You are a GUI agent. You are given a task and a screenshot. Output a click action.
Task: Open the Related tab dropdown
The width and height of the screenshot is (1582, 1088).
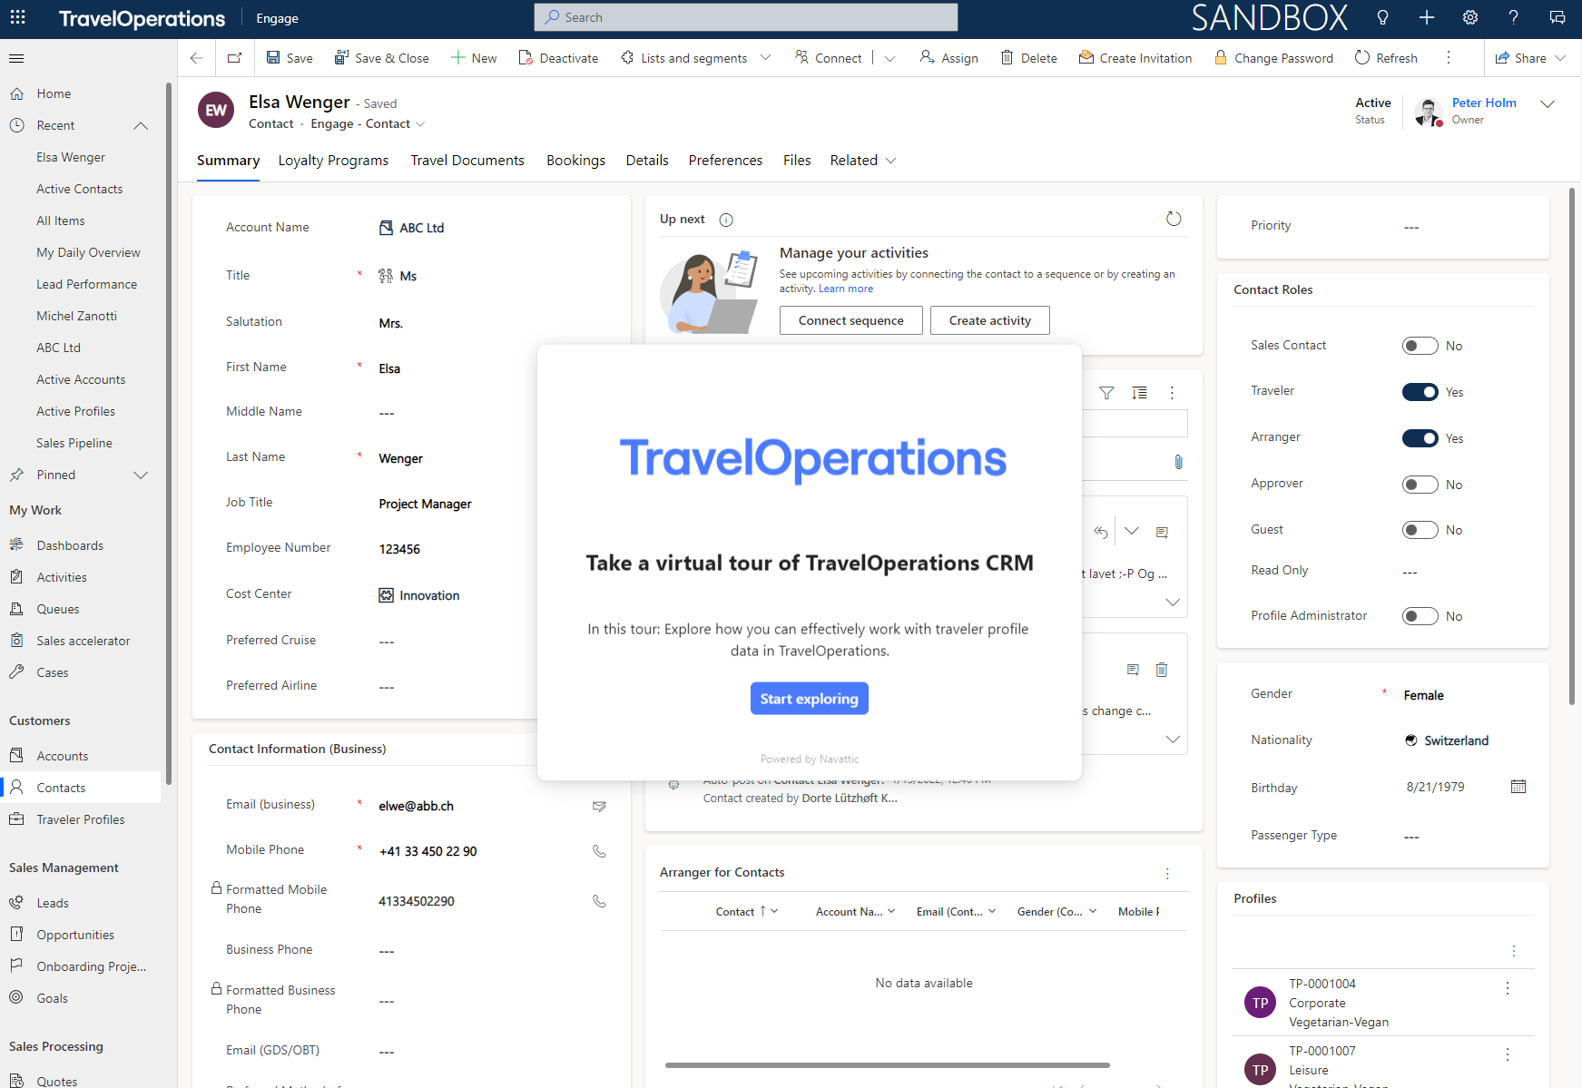pos(891,161)
